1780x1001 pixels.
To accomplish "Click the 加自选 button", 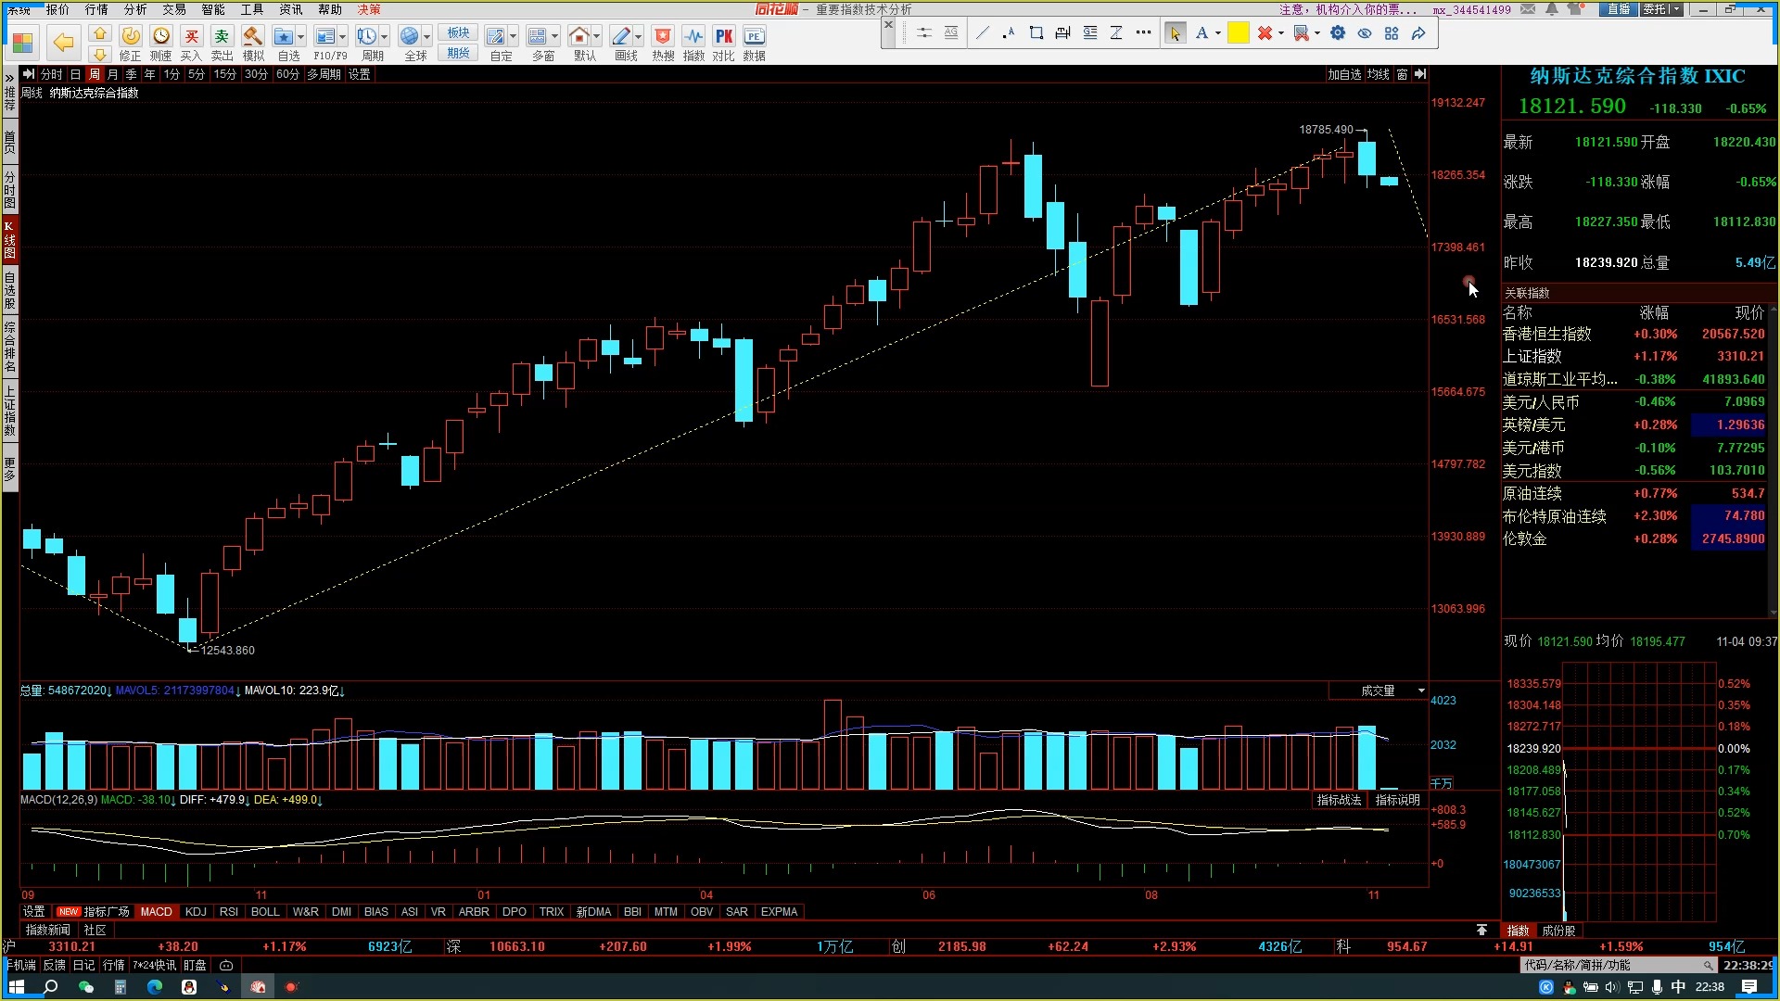I will pos(1344,74).
